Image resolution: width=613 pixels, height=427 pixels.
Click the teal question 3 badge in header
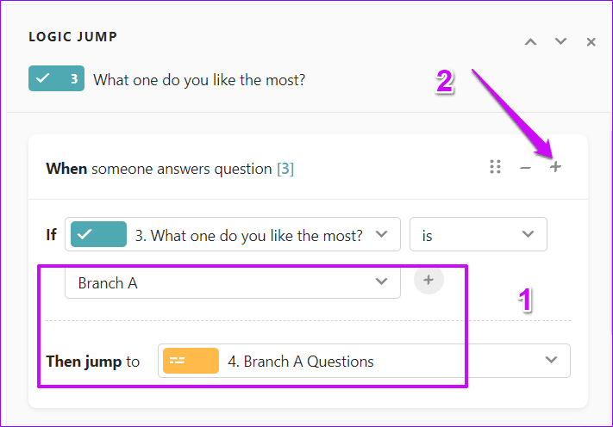[56, 80]
